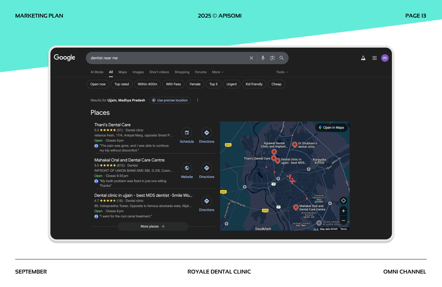Expand the More search categories dropdown
Image resolution: width=442 pixels, height=287 pixels.
pos(218,72)
